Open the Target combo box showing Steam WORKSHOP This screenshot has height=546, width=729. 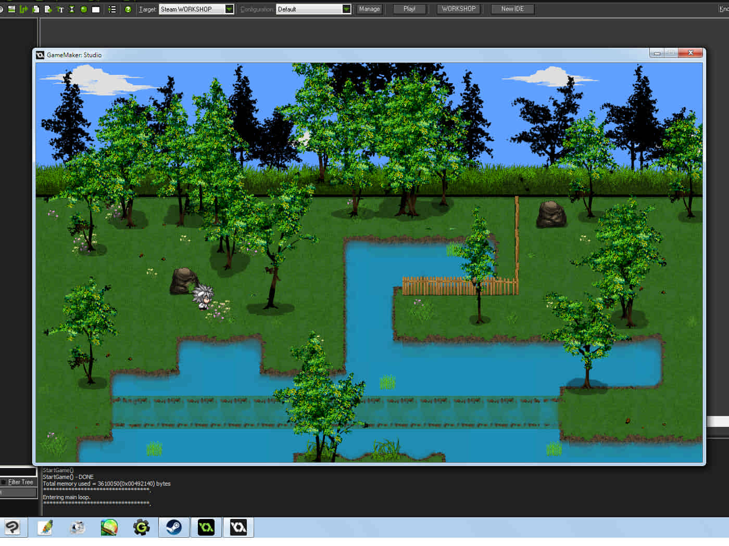click(196, 9)
